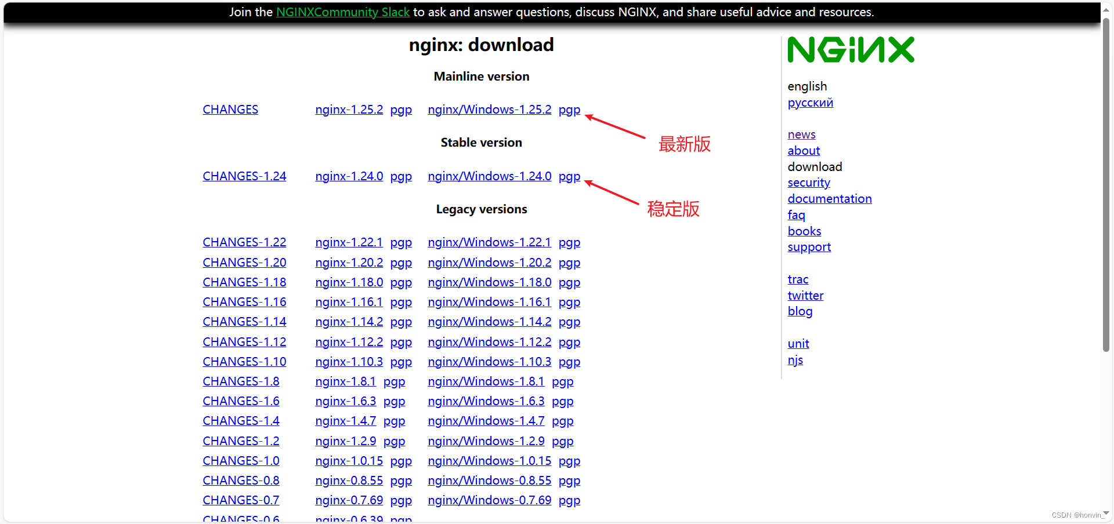Download nginx/Windows-1.24.0 stable
Viewport: 1114px width, 524px height.
pos(490,176)
